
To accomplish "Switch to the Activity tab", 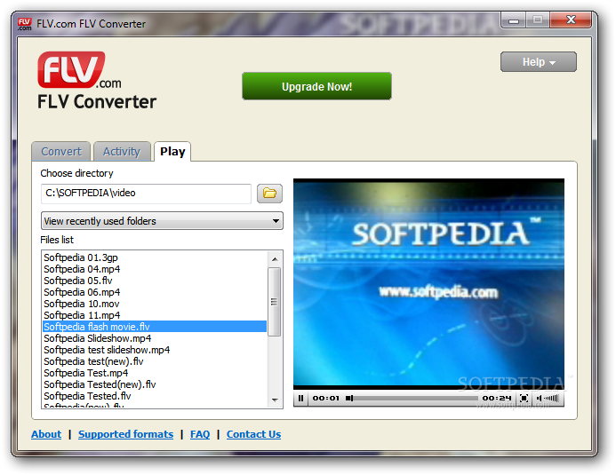I will [122, 152].
